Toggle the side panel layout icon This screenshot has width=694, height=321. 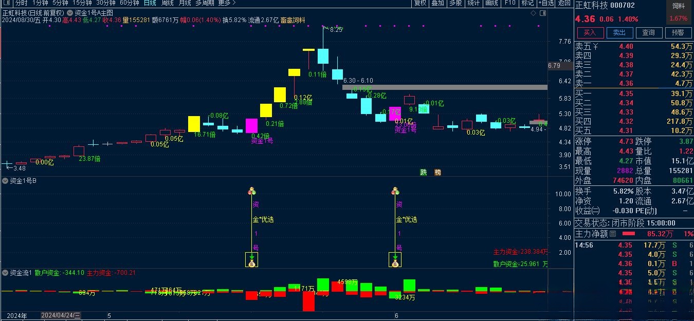tap(542, 13)
